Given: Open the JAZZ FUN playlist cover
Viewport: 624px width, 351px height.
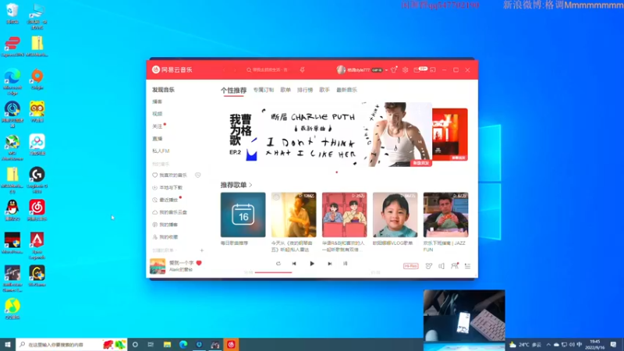Looking at the screenshot, I should point(445,215).
